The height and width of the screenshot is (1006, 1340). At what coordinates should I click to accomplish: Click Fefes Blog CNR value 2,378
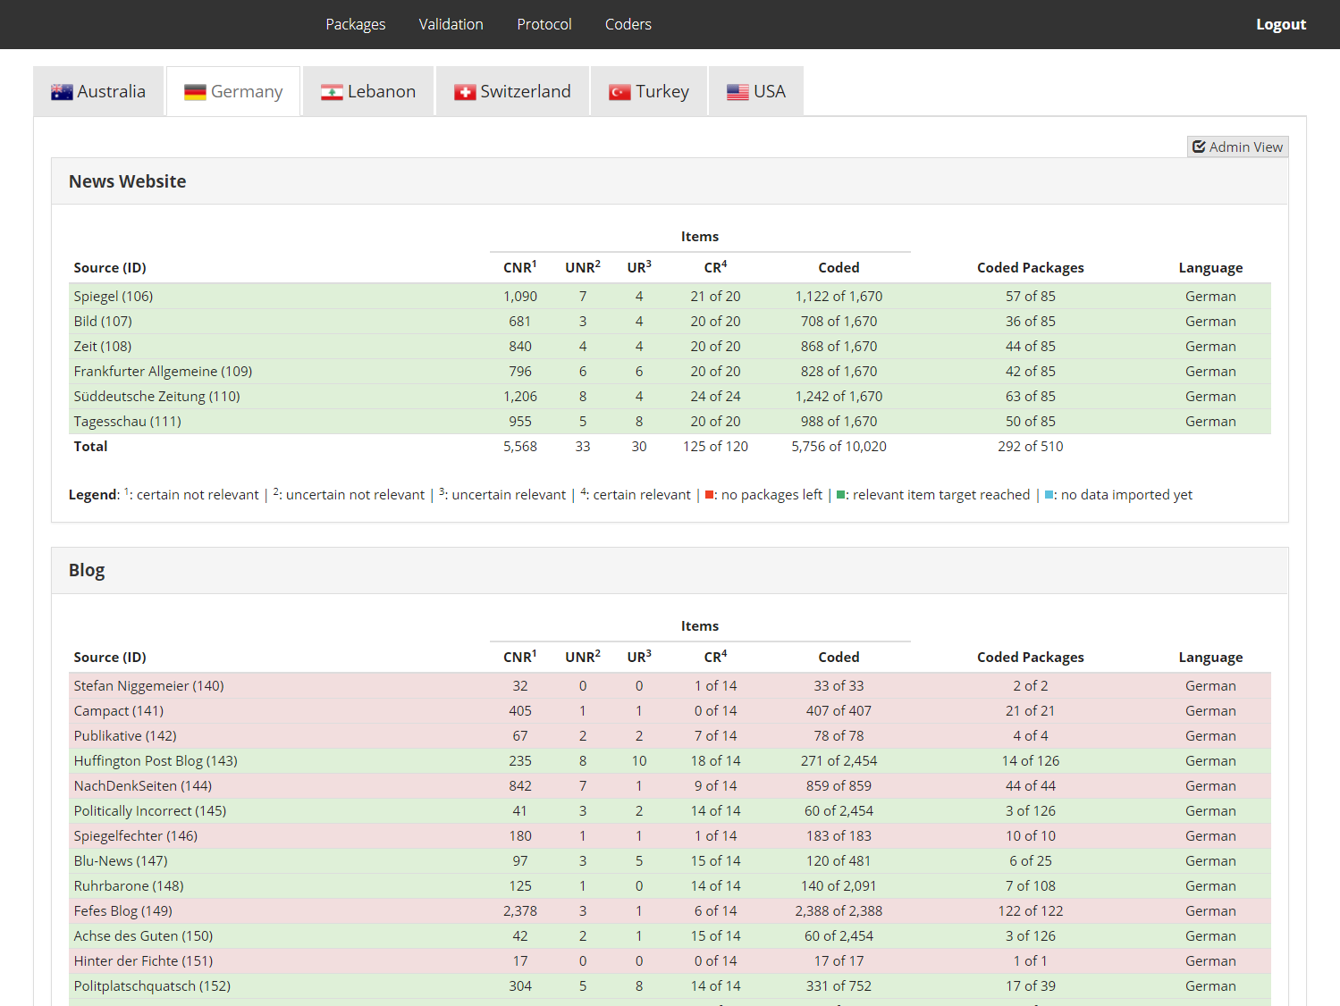519,910
